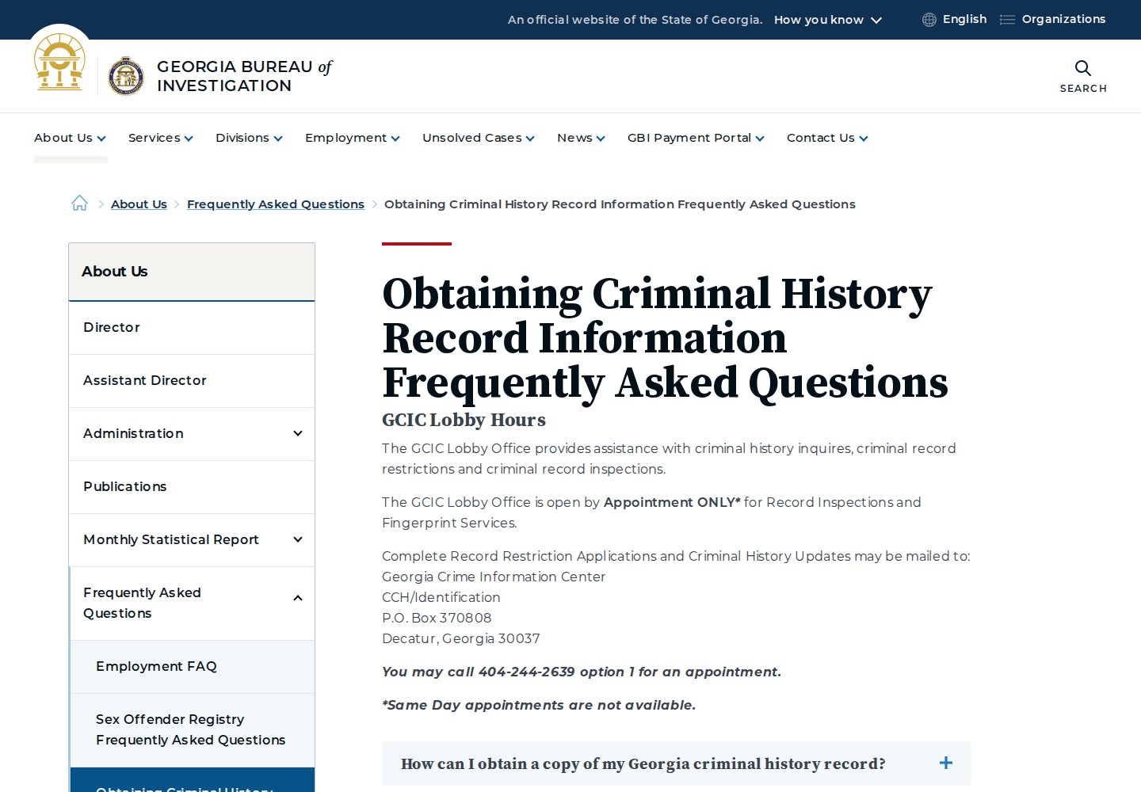
Task: Click 'Georgia Crime Information Center' text
Action: (x=494, y=577)
